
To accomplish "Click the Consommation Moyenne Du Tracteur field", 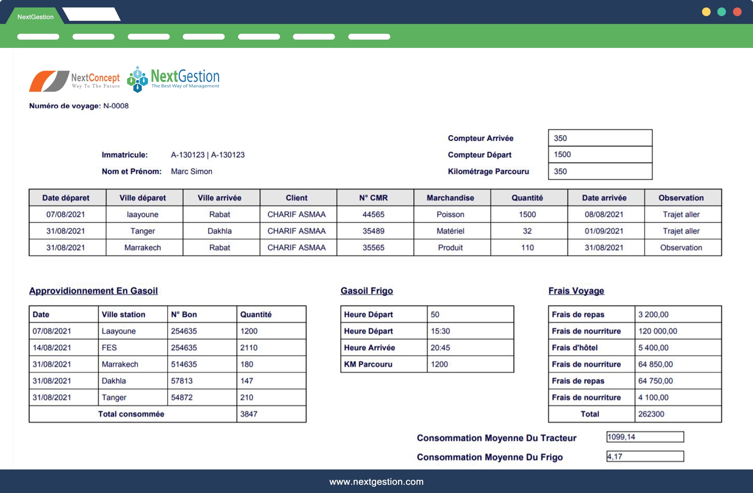I will point(645,437).
